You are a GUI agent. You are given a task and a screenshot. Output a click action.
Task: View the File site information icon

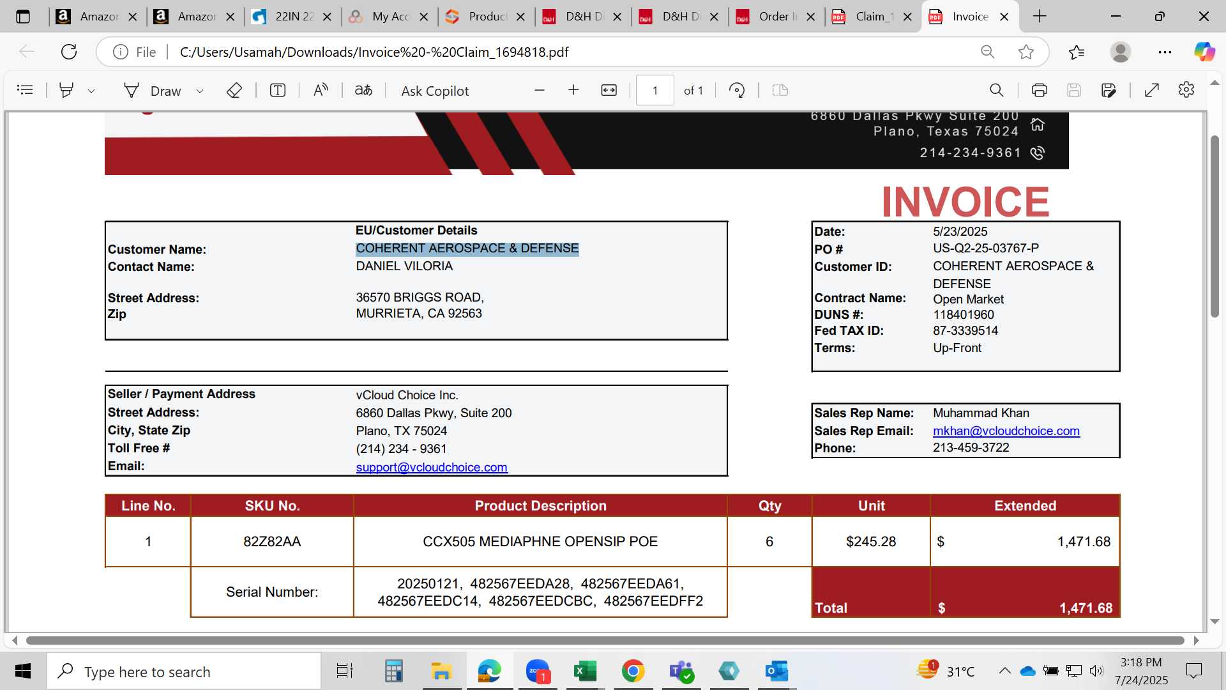click(x=121, y=52)
